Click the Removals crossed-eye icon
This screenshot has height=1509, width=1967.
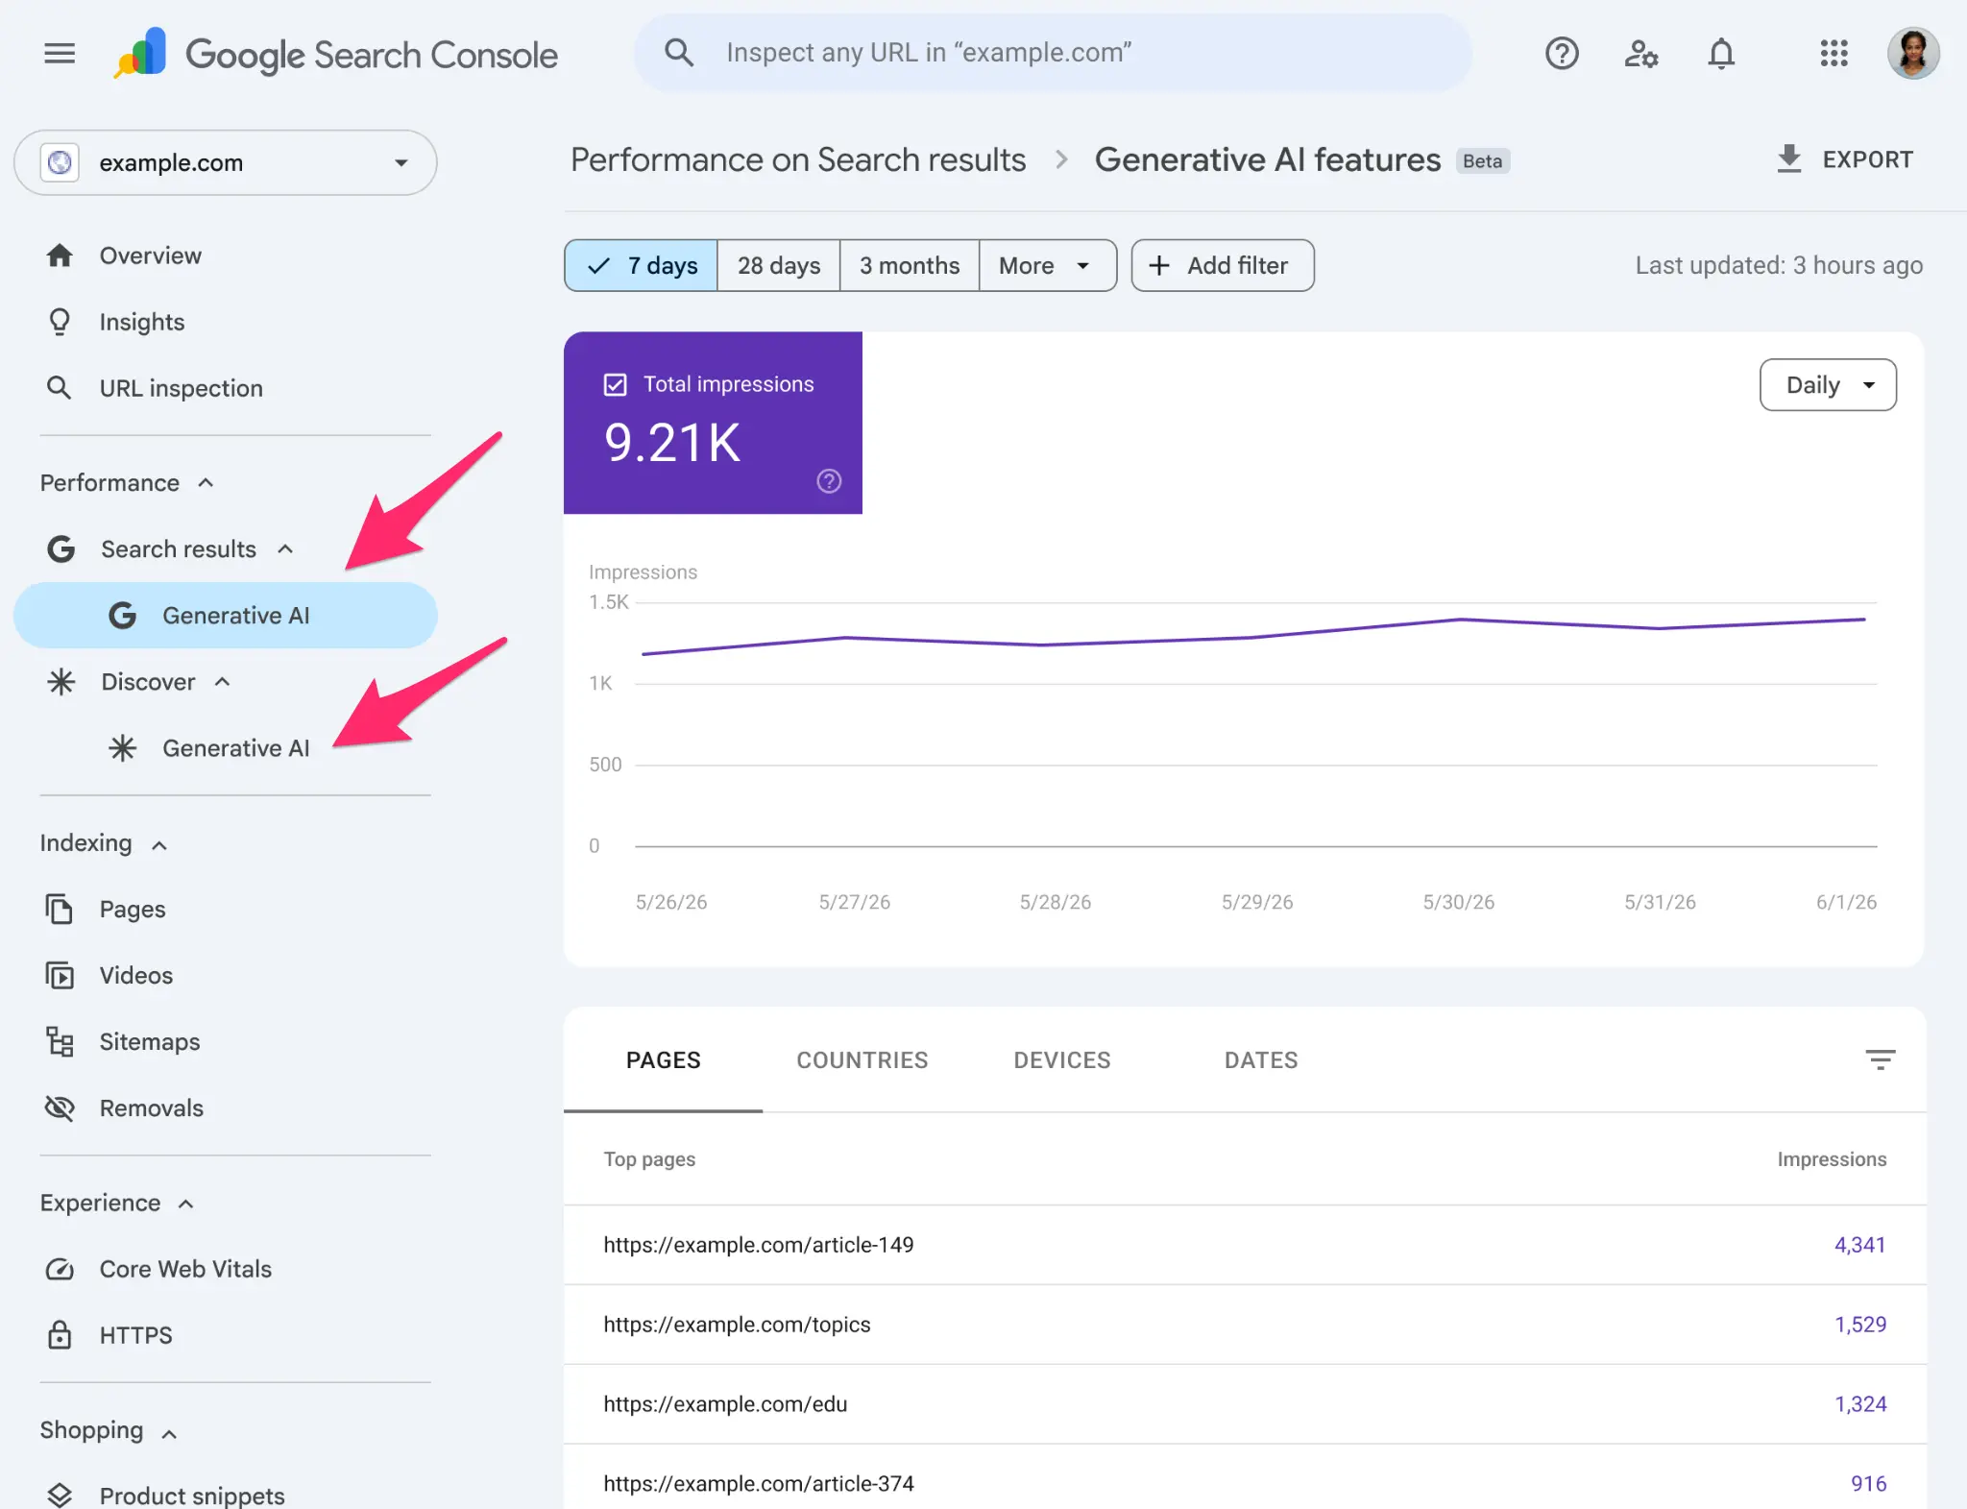[60, 1107]
